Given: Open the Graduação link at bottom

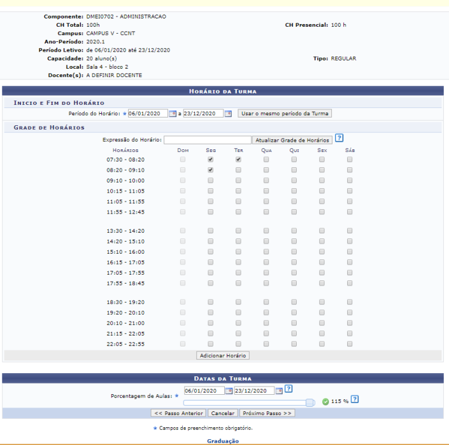Looking at the screenshot, I should (223, 441).
